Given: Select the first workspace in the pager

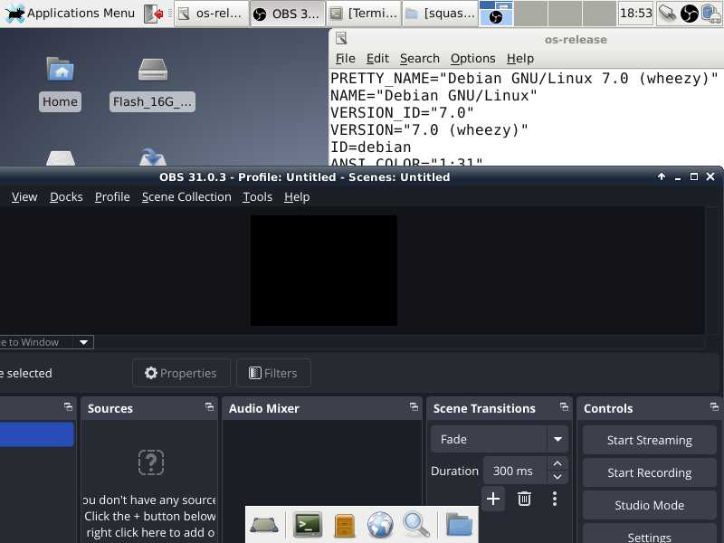Looking at the screenshot, I should (x=496, y=14).
